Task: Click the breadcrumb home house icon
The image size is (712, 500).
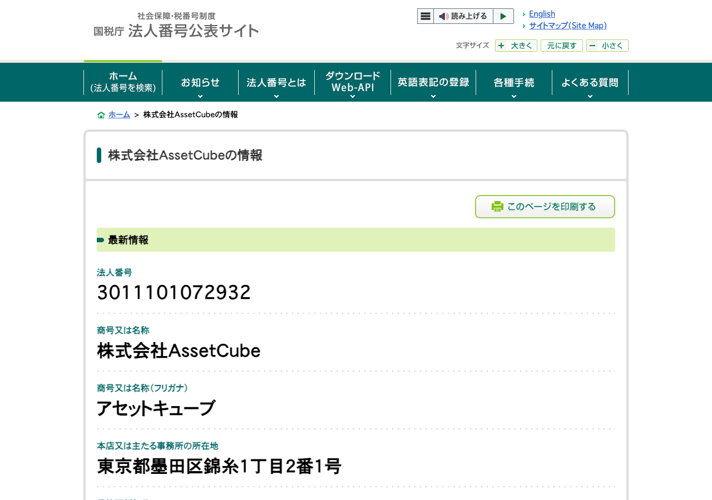Action: click(101, 115)
